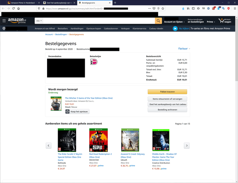Show next recommended items
238x183 pixels.
187,146
